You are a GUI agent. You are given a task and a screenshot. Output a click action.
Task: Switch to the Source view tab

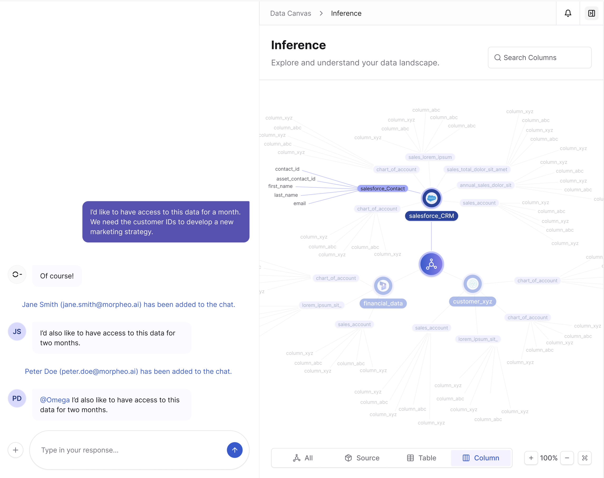click(362, 458)
